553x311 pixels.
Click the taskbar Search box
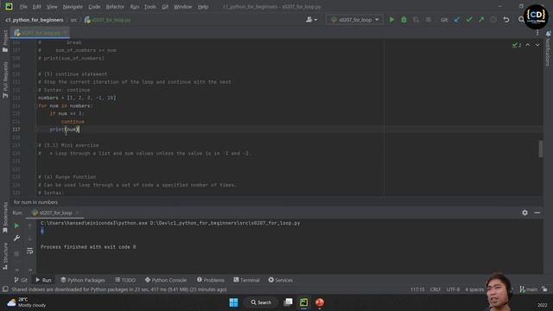tap(261, 302)
